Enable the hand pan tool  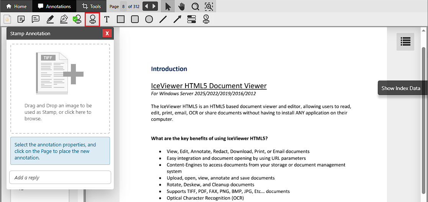[181, 6]
